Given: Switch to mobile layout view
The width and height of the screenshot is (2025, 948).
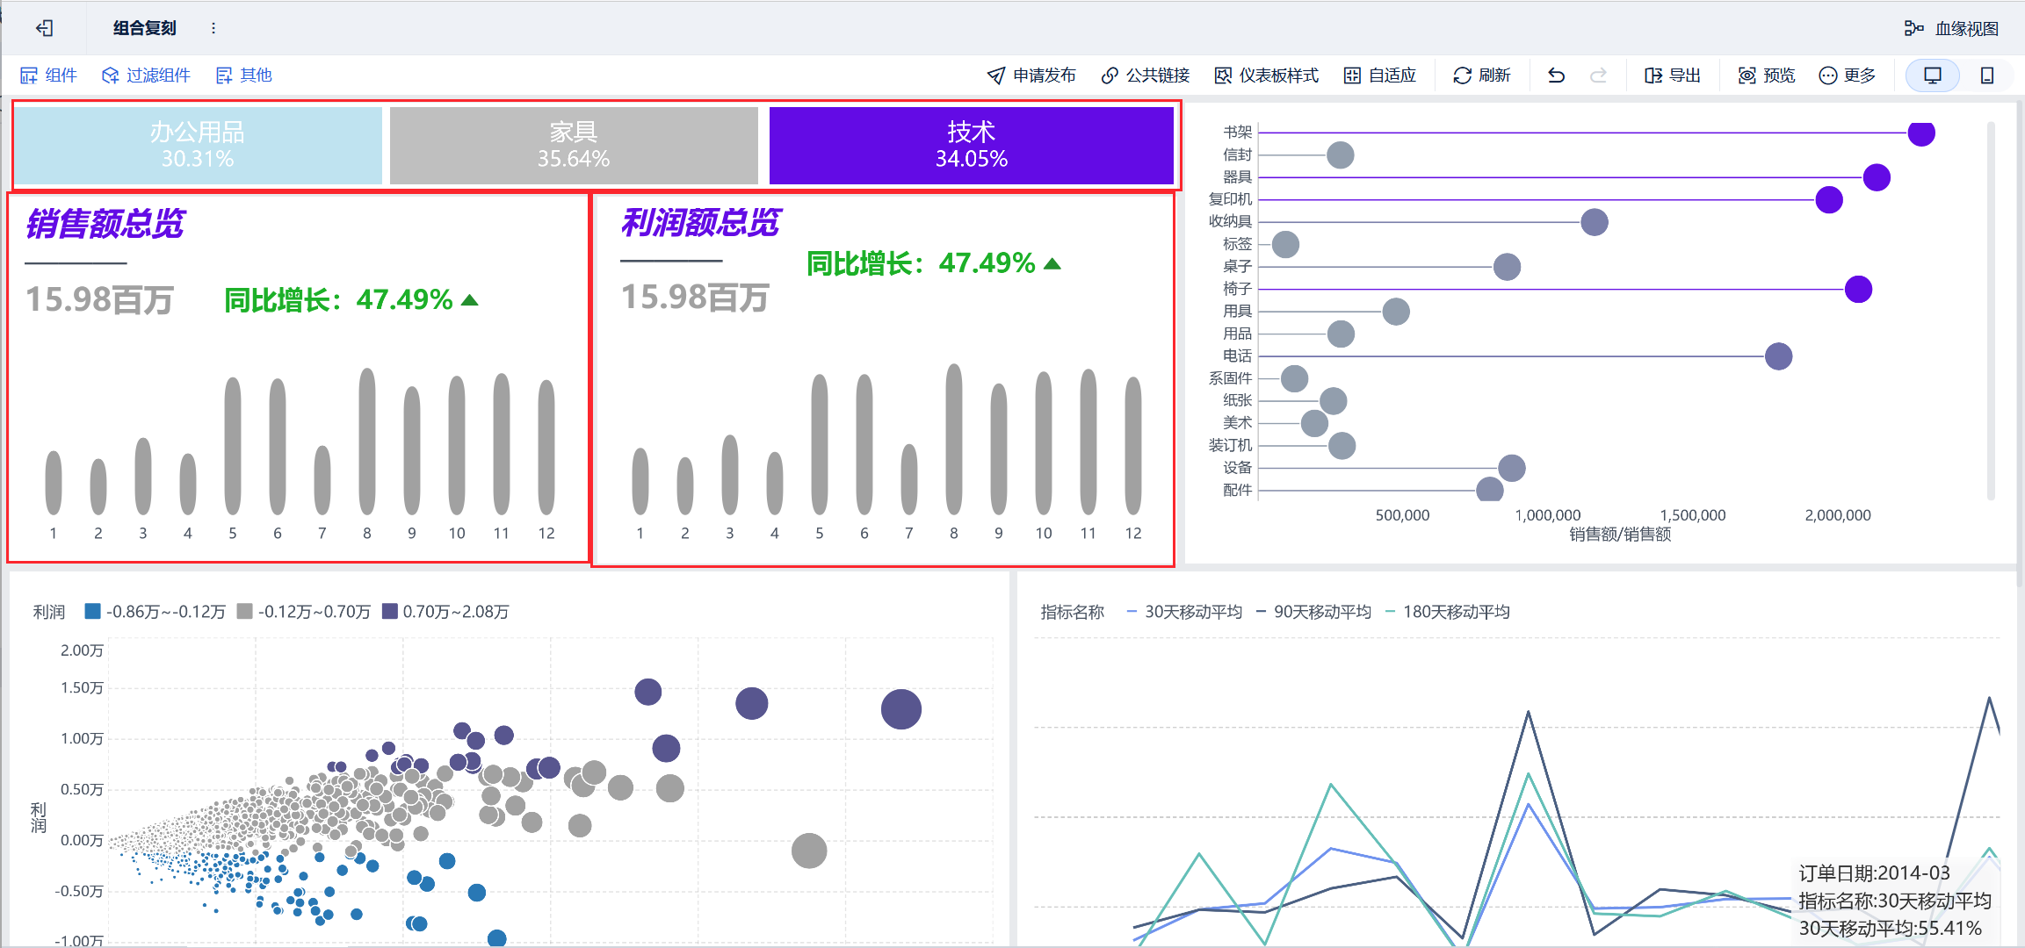Looking at the screenshot, I should (1986, 75).
